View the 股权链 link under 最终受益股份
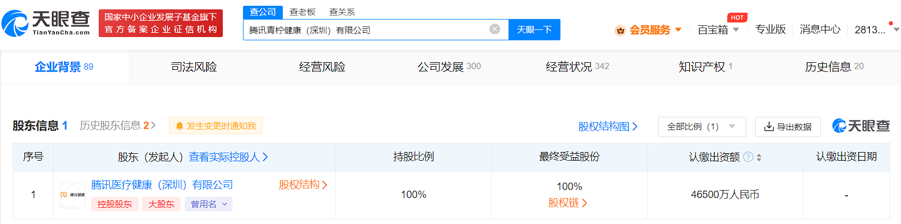The image size is (901, 224). tap(568, 203)
